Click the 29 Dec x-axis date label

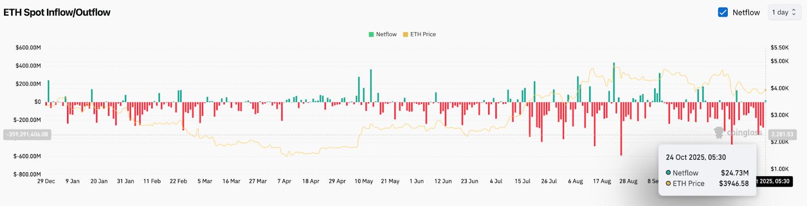(46, 181)
